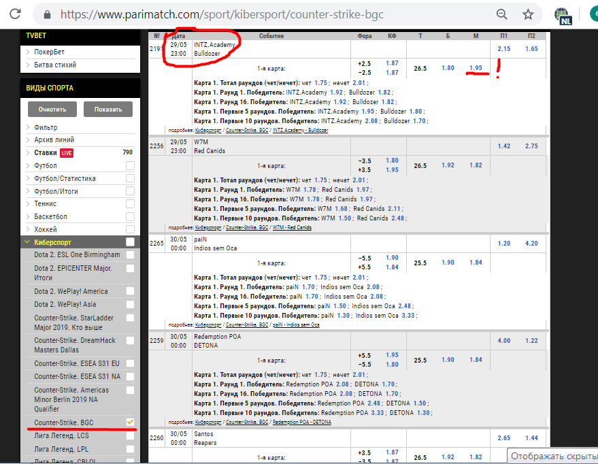Open the NL globe extension icon

point(563,16)
